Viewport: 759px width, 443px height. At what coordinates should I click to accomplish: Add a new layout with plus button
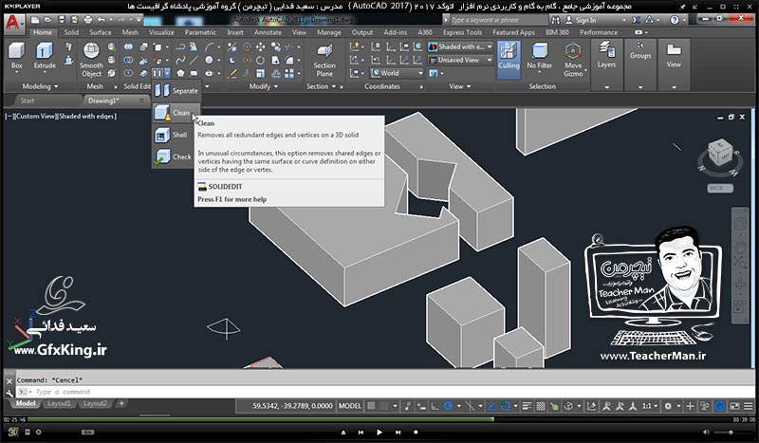121,403
